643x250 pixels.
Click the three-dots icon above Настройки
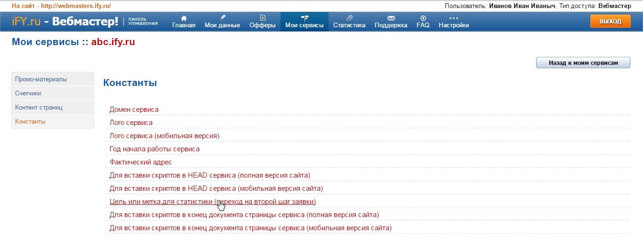453,18
